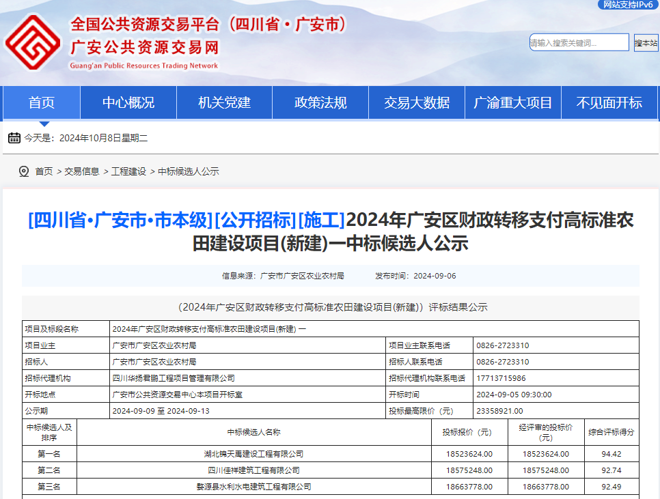Select the 政策法规 navigation item
The height and width of the screenshot is (499, 660).
click(x=320, y=103)
